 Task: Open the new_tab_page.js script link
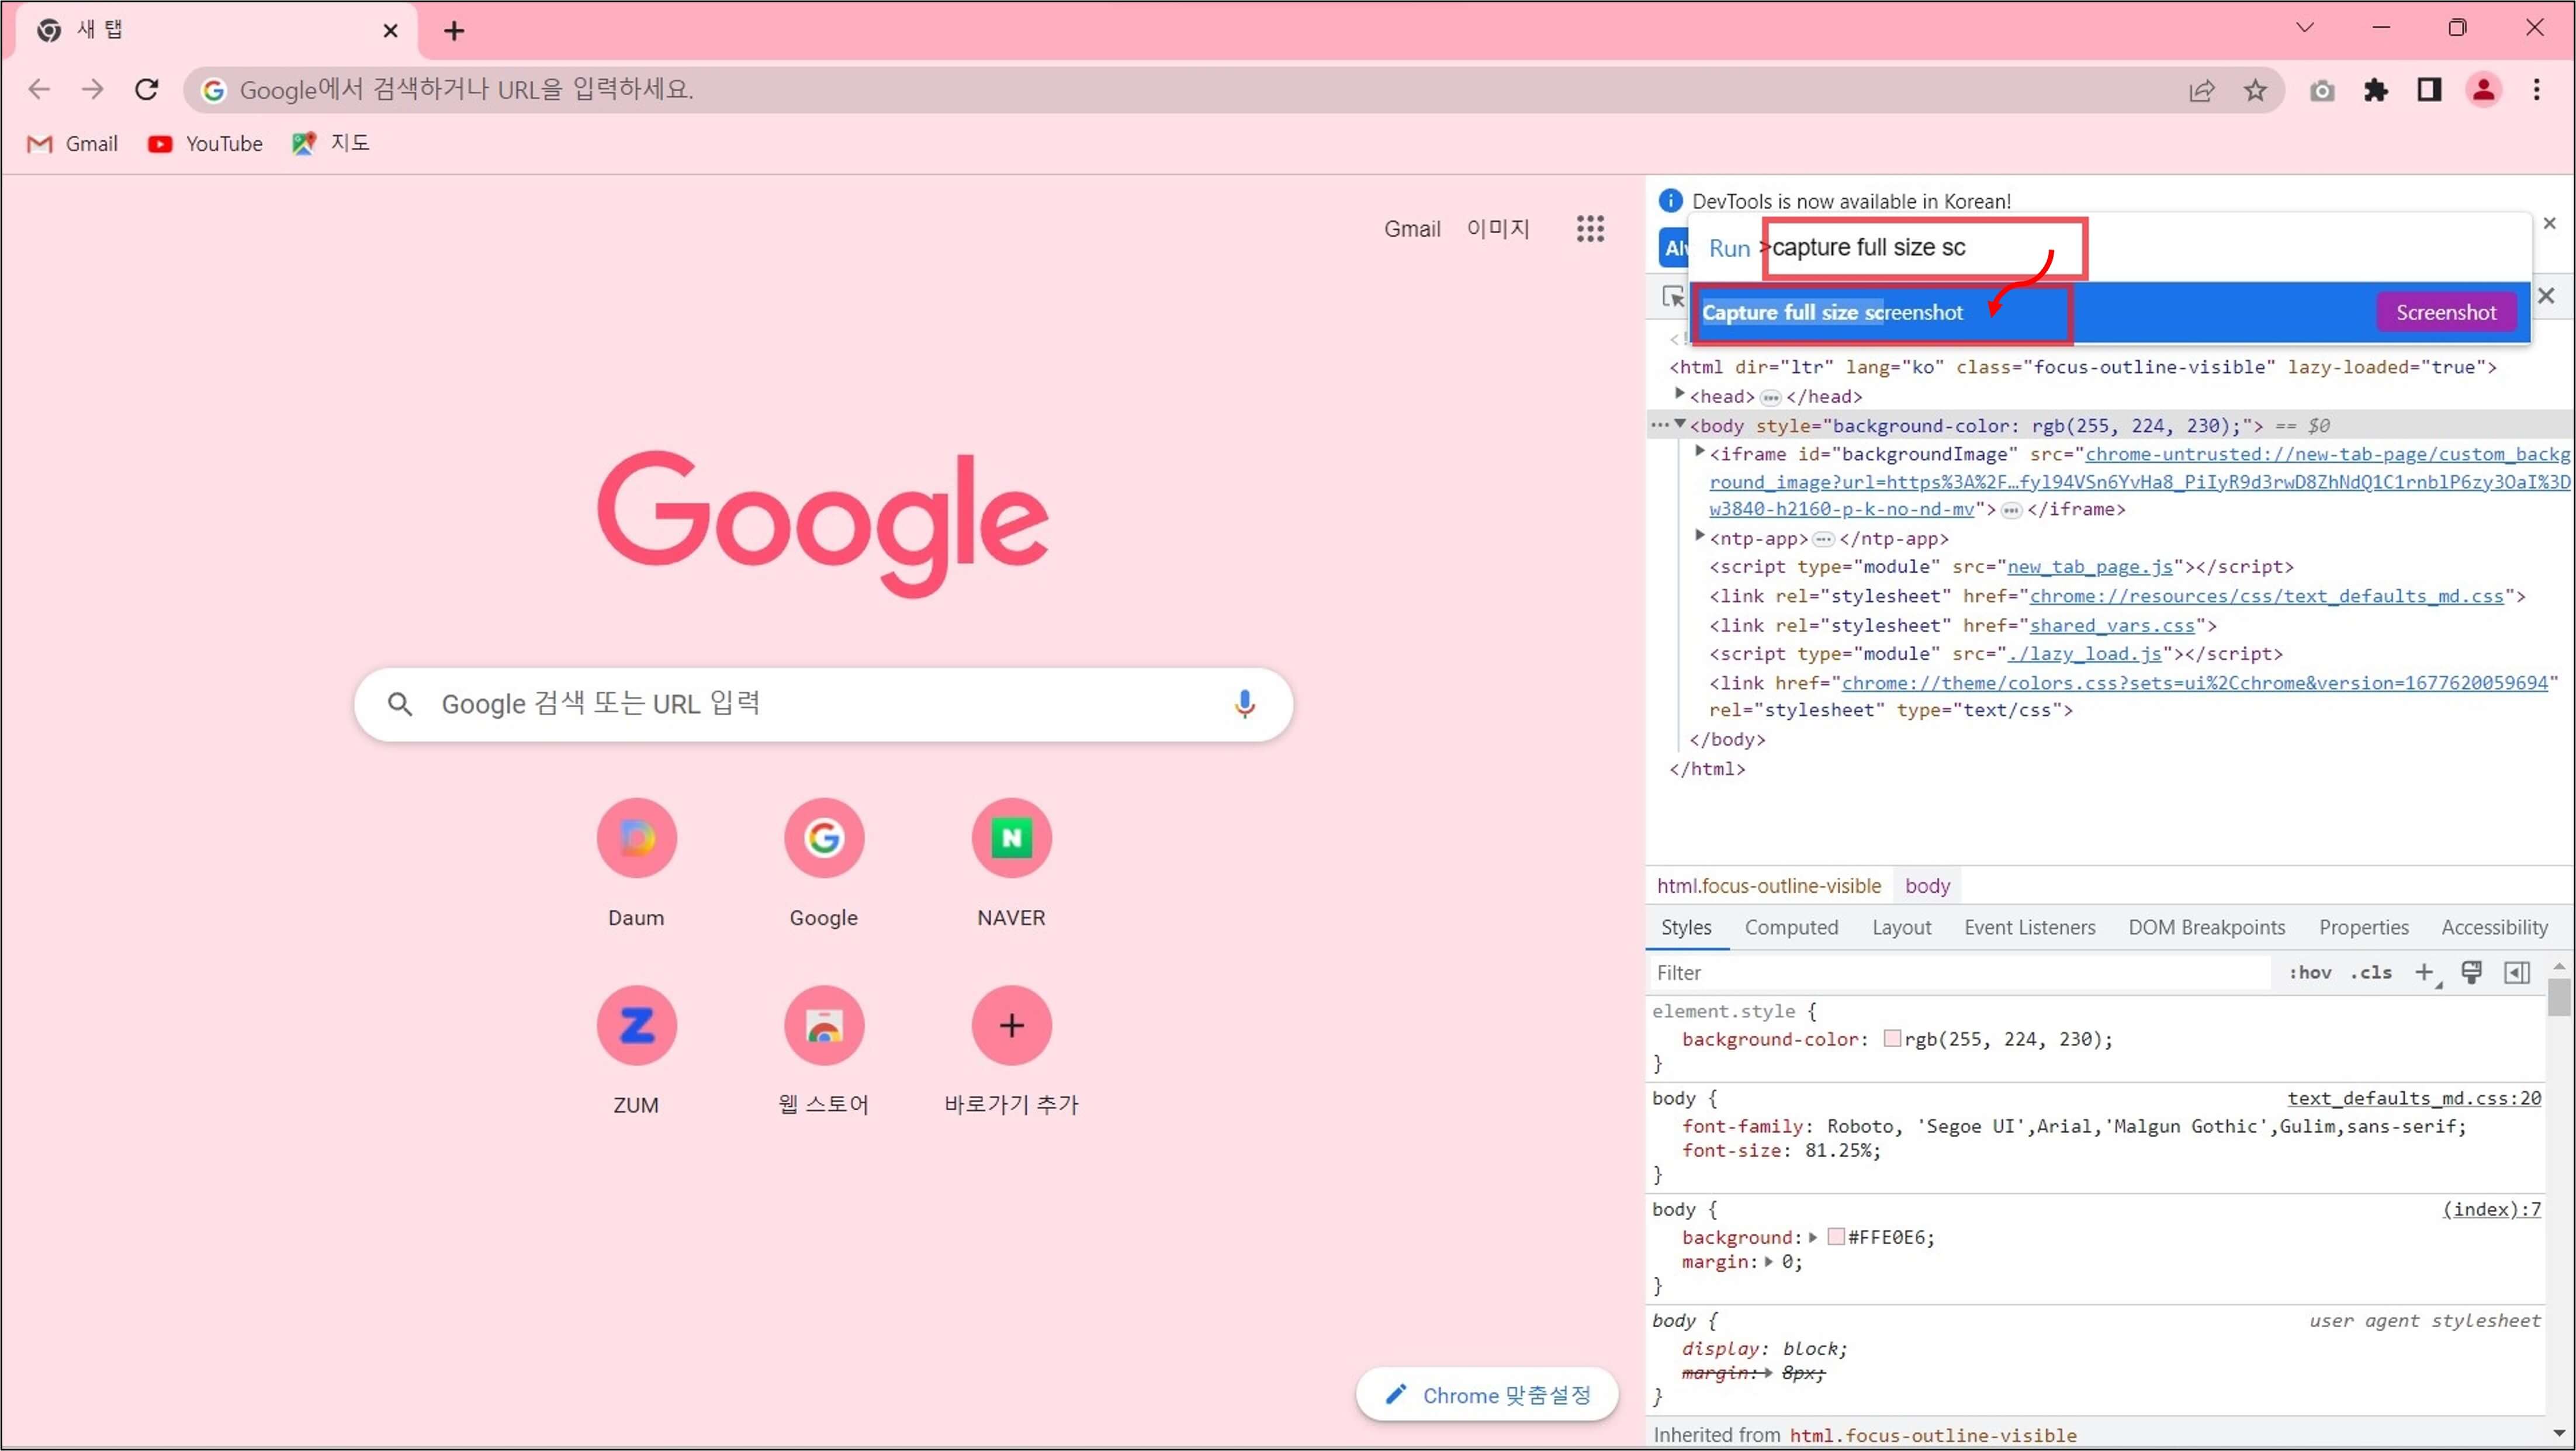(x=2089, y=566)
